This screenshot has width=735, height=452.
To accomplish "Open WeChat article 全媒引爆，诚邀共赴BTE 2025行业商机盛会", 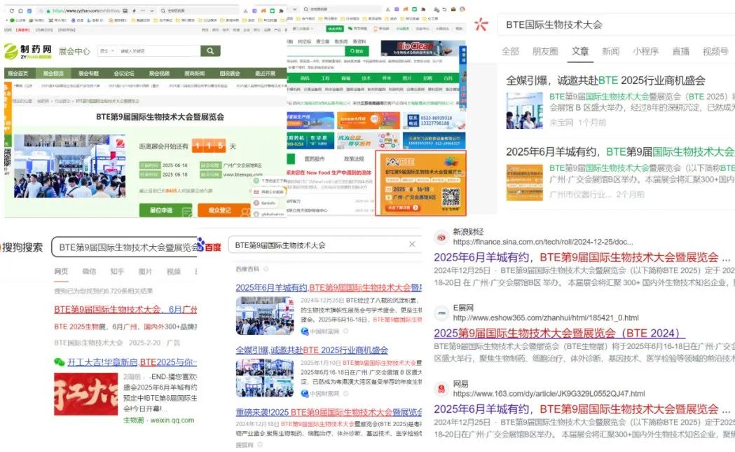I will click(605, 80).
